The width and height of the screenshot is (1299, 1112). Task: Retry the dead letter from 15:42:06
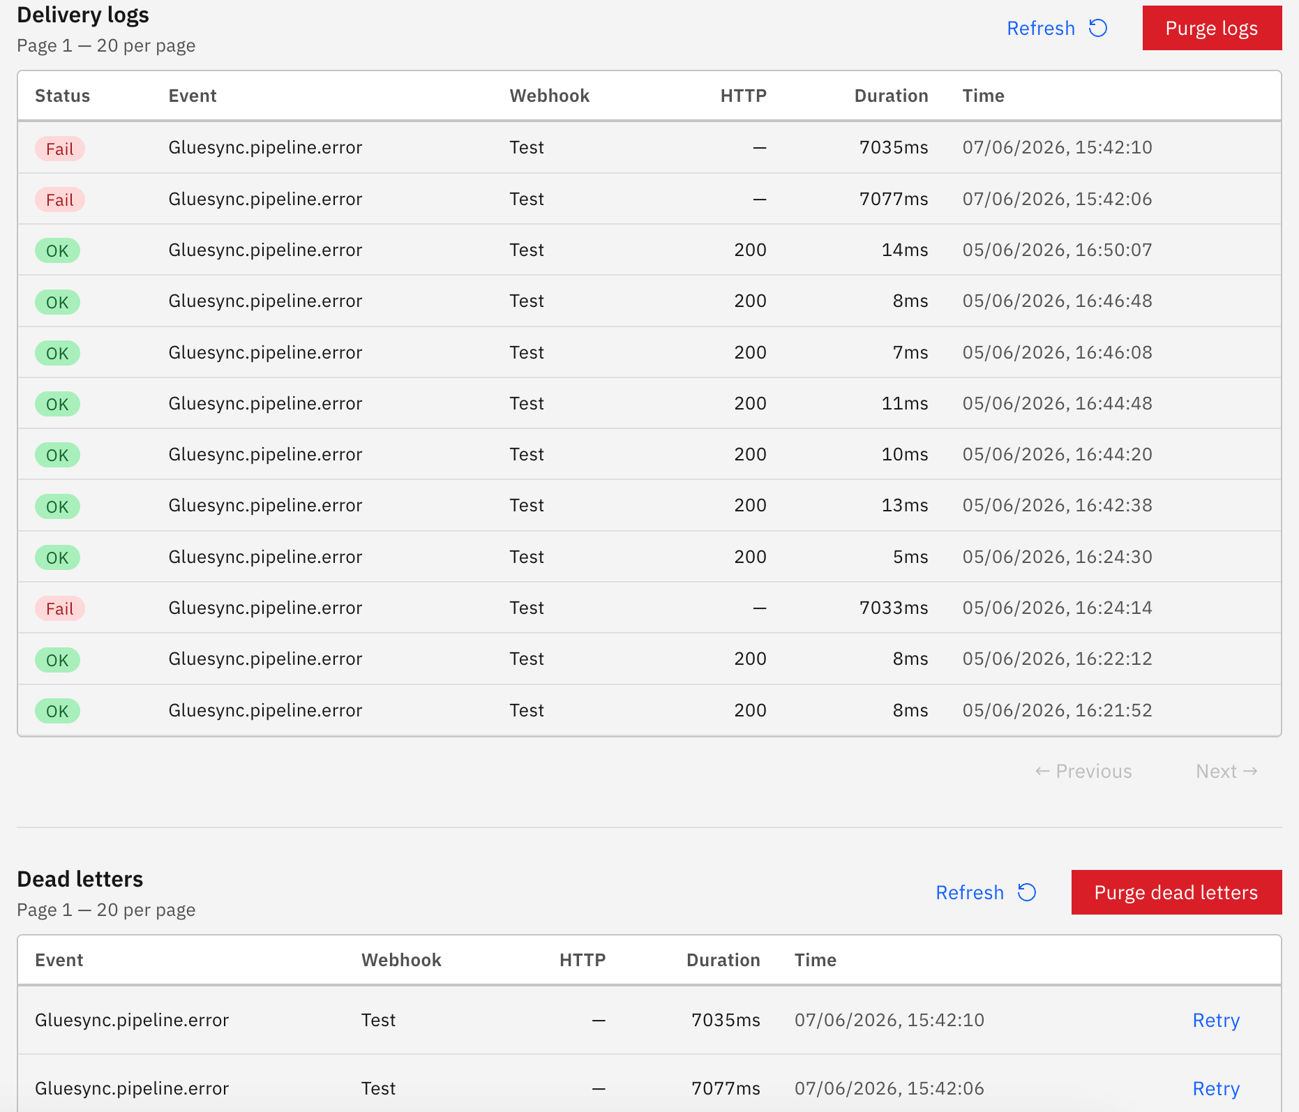pos(1216,1088)
